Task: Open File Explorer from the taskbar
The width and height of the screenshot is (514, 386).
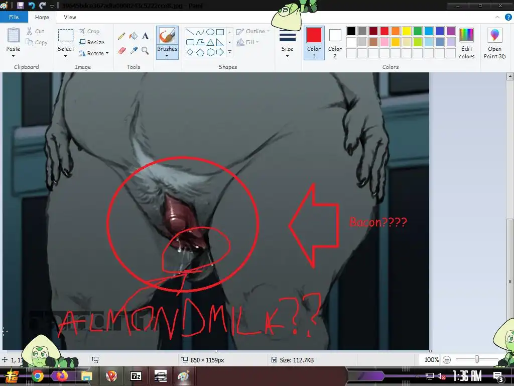Action: tap(86, 376)
